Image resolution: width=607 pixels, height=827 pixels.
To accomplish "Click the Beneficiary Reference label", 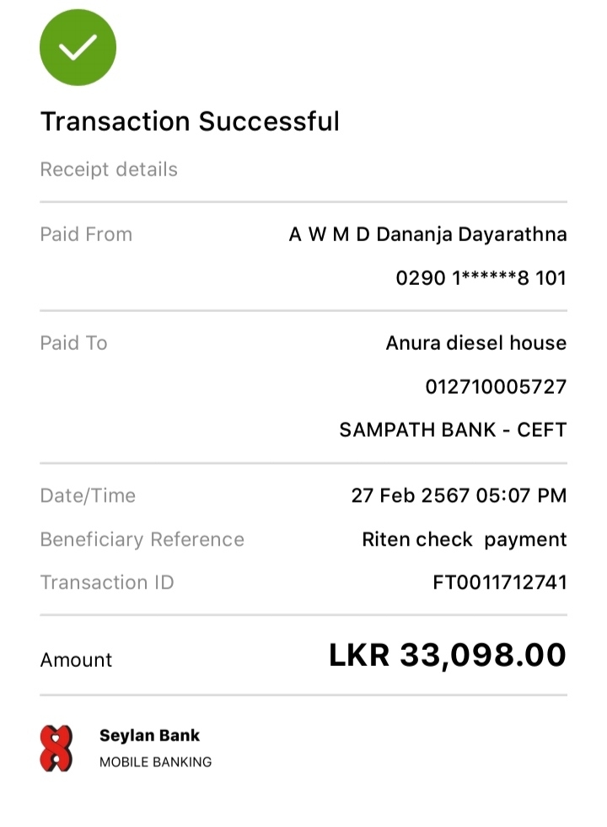I will tap(142, 540).
